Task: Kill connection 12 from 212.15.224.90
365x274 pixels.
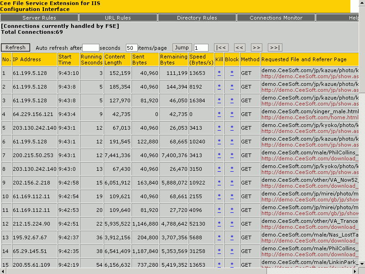Action: click(x=219, y=224)
